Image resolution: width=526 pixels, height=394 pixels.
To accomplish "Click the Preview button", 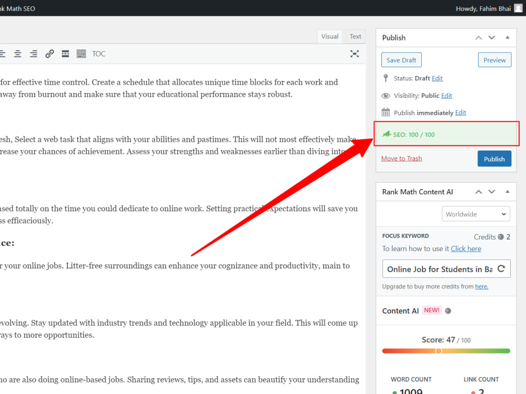I will tap(494, 60).
